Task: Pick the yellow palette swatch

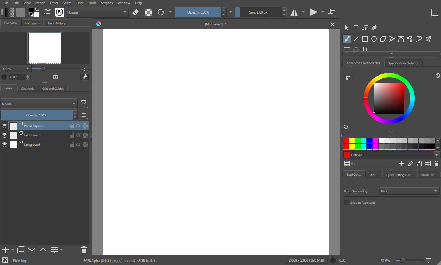Action: point(352,141)
